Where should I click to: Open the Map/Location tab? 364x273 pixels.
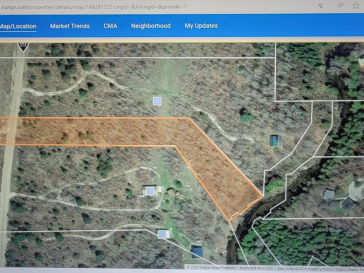click(x=18, y=26)
